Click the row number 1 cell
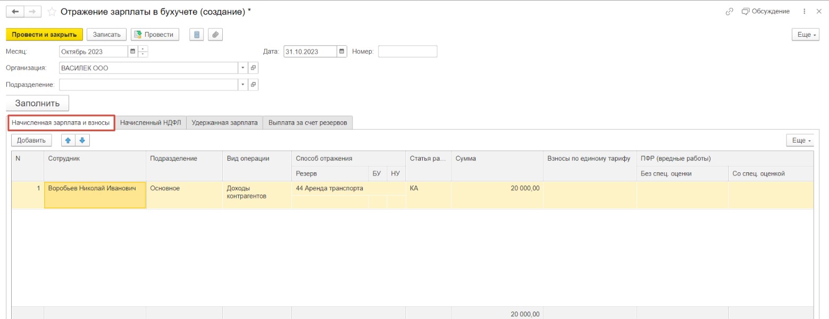 pos(28,195)
